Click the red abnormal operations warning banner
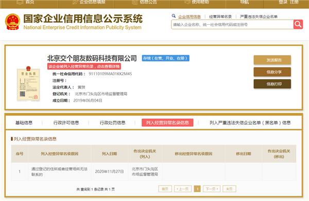The width and height of the screenshot is (309, 201). 84,66
